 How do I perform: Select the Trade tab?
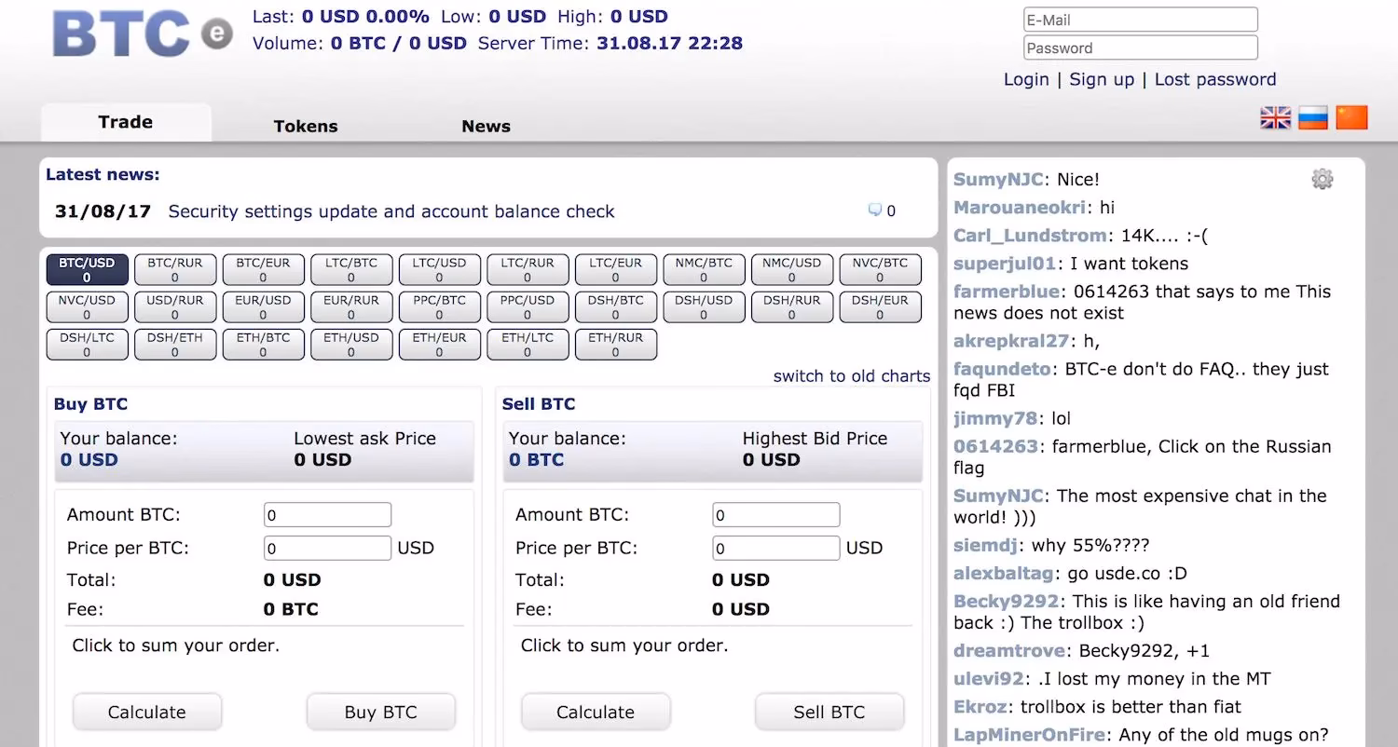[125, 121]
